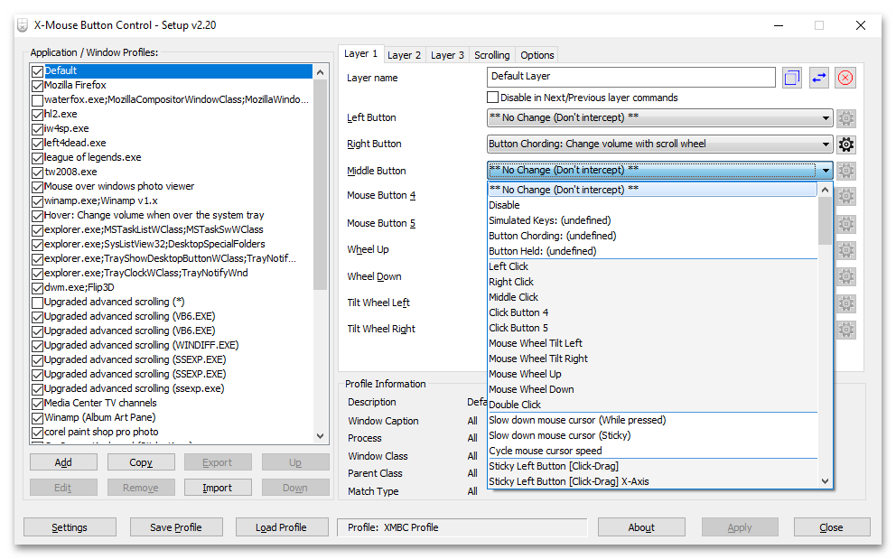Click the swap layer arrows icon
This screenshot has height=559, width=896.
[819, 78]
